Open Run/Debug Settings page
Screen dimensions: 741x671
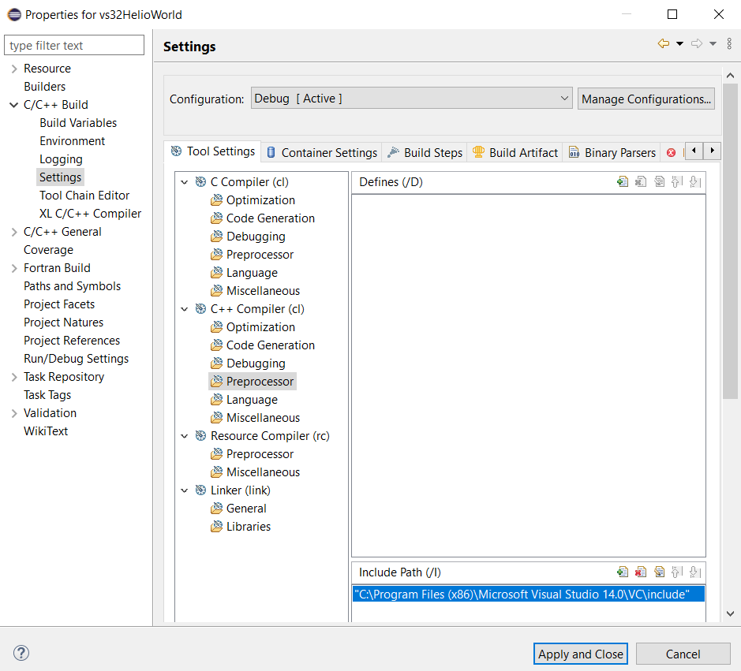[x=76, y=359]
